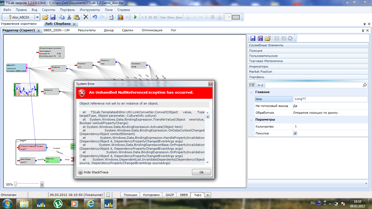Open a template with the right panel folder icon
Image resolution: width=372 pixels, height=209 pixels.
click(x=268, y=38)
